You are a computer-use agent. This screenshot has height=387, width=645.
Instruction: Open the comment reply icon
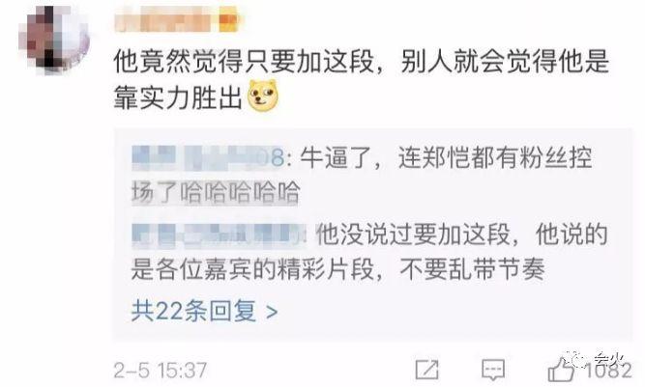point(493,370)
